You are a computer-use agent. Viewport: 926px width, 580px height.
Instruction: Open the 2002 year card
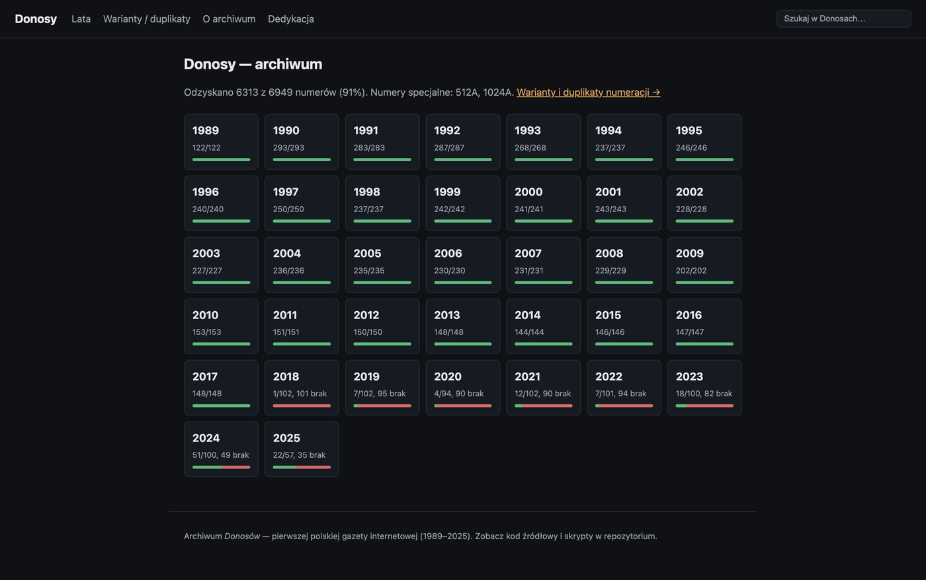point(704,203)
